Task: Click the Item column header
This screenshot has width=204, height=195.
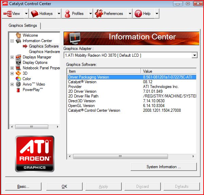Action: tap(104, 71)
